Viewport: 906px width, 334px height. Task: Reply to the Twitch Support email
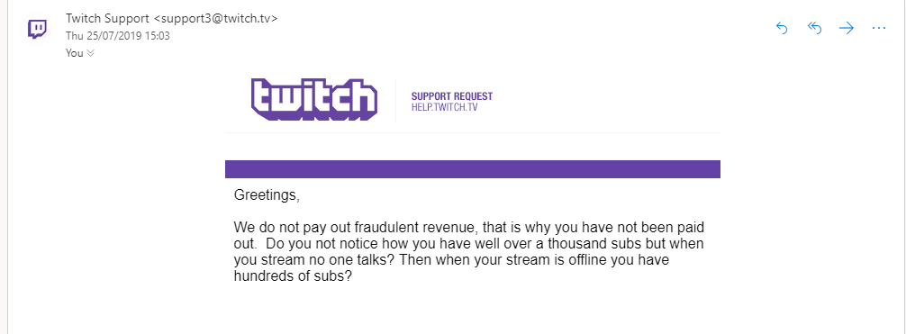click(x=782, y=28)
